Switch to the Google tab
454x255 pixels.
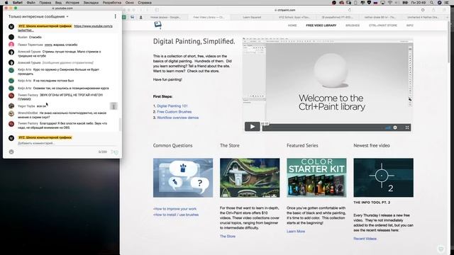point(165,17)
